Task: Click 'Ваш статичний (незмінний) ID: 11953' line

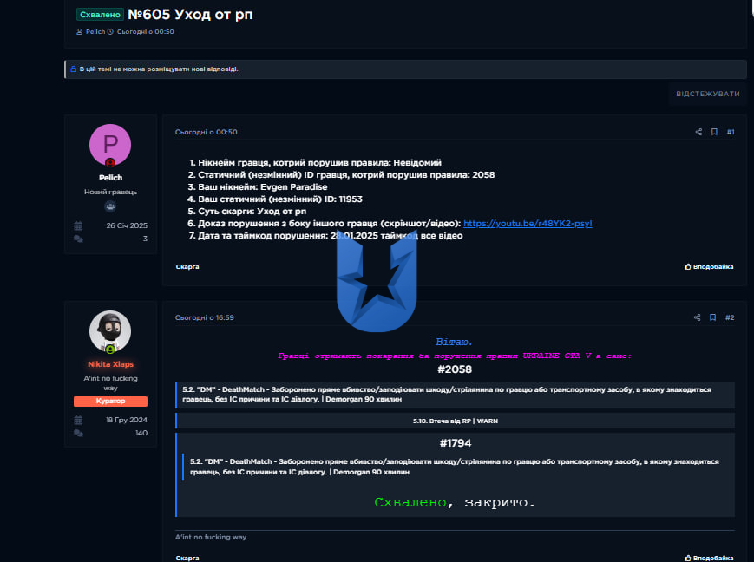Action: click(x=280, y=199)
